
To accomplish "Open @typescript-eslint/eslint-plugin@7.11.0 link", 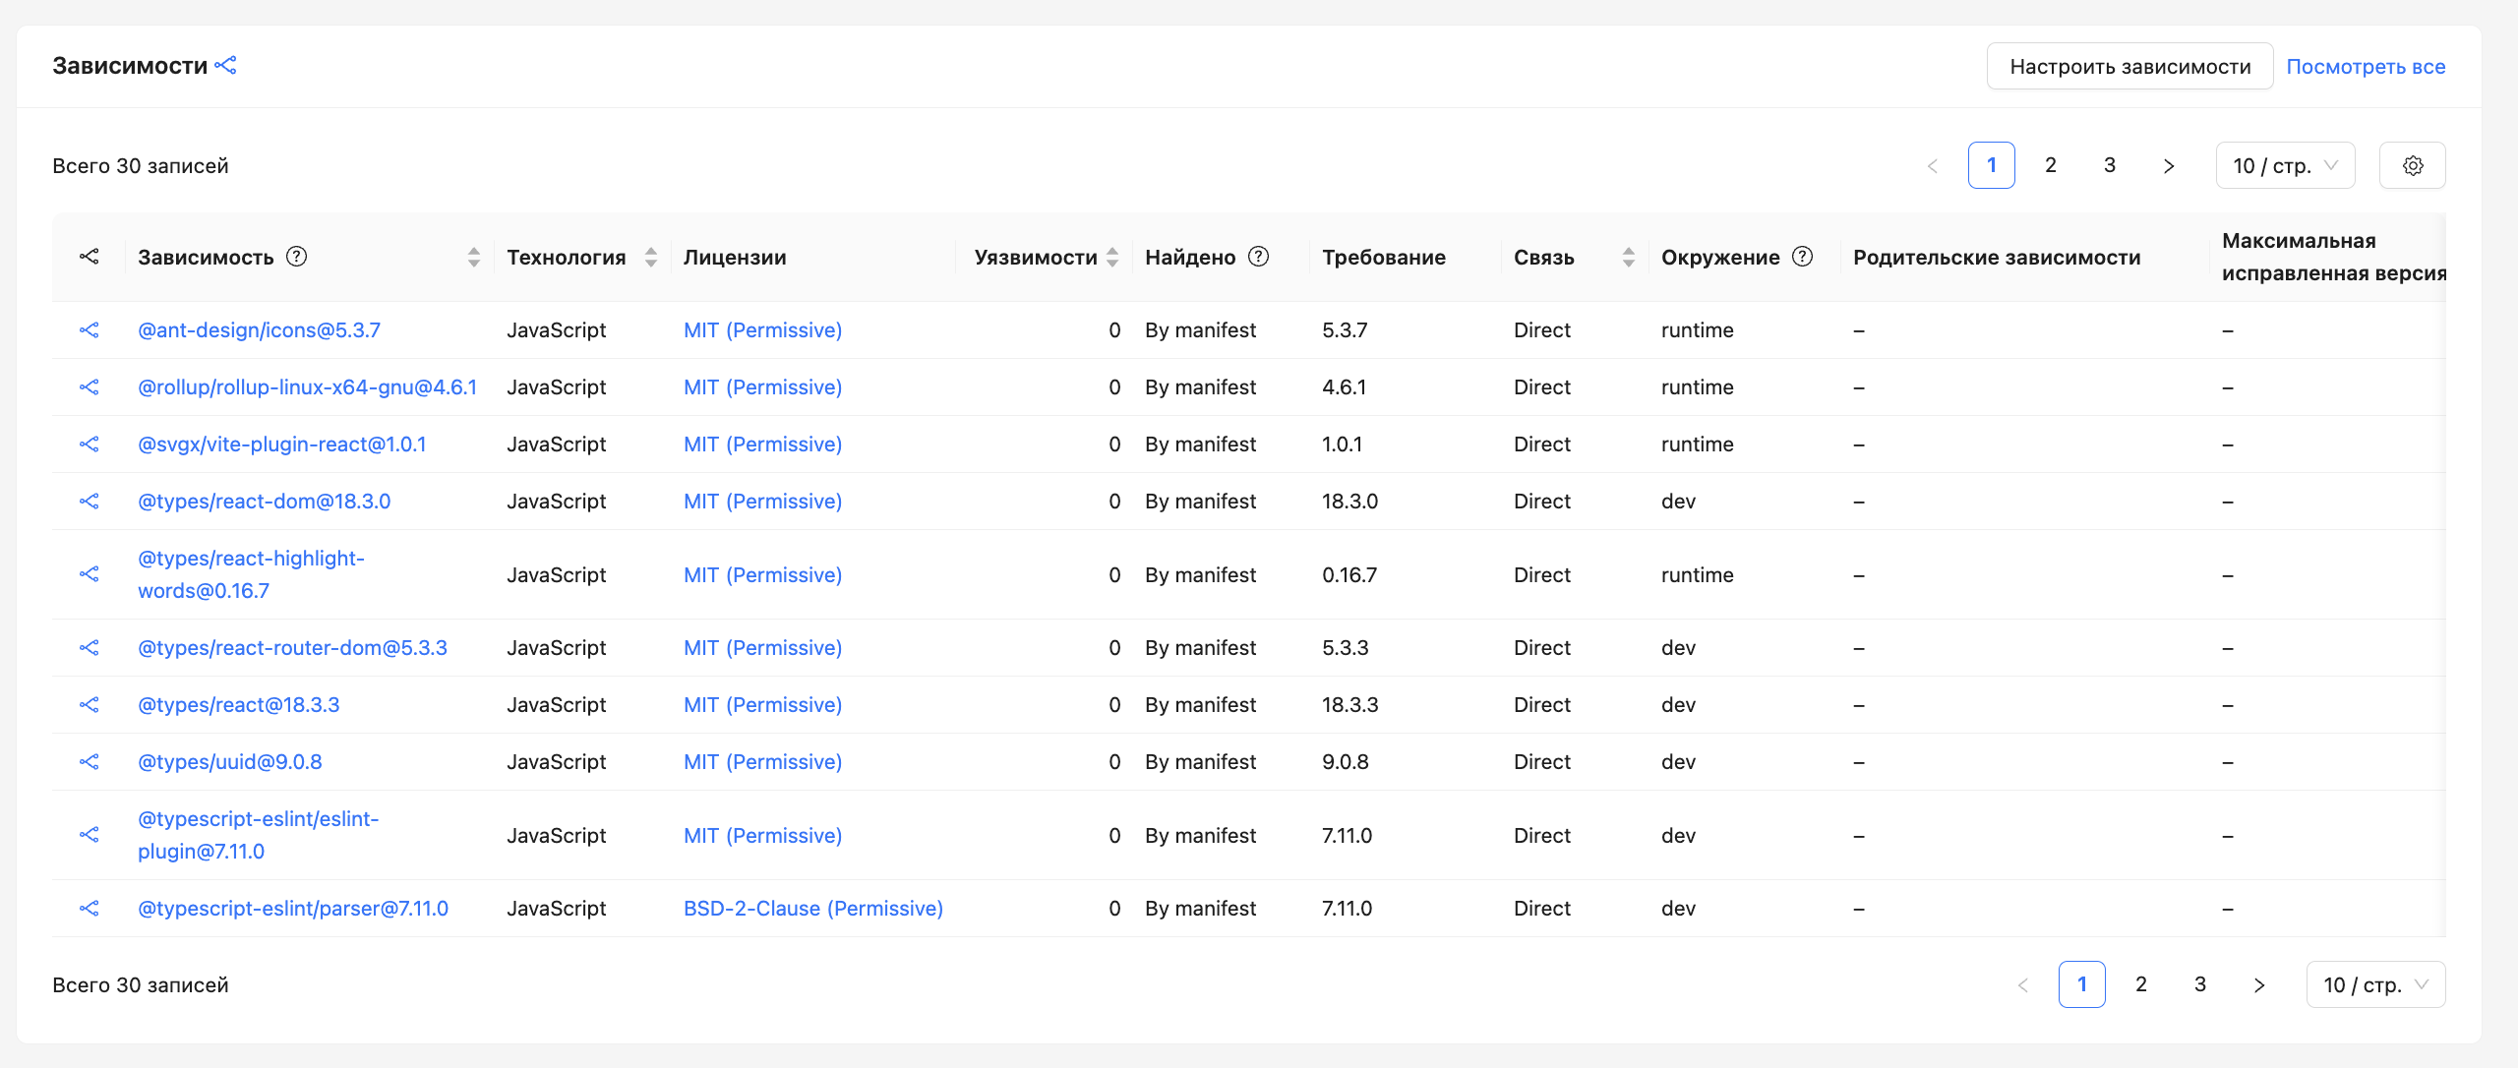I will tap(258, 835).
